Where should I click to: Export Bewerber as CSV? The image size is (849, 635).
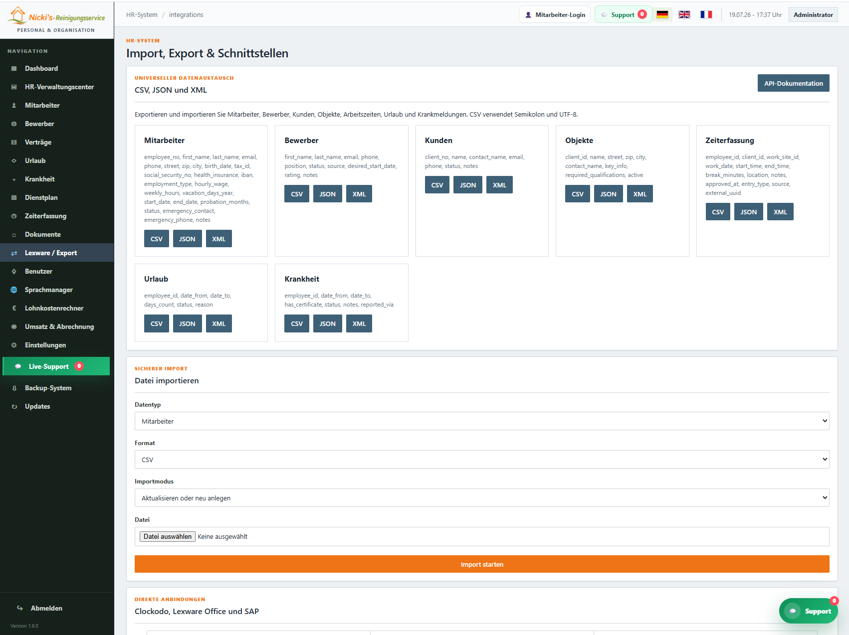click(x=297, y=194)
